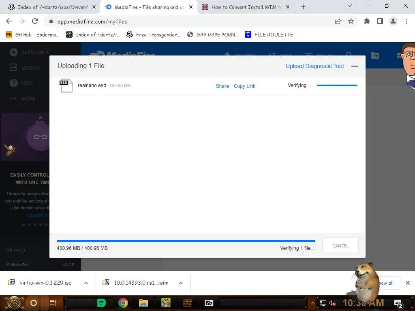
Task: Open File Explorer from taskbar
Action: (x=143, y=303)
